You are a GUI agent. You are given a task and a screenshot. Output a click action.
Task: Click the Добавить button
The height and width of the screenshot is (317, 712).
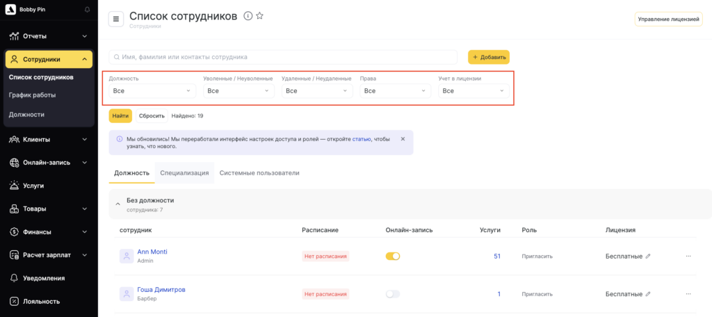(489, 57)
